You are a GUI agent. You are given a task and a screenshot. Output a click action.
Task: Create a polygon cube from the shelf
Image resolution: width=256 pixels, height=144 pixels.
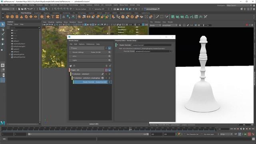(12, 17)
